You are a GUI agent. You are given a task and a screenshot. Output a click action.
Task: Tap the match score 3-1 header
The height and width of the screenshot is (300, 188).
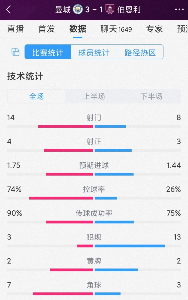94,9
